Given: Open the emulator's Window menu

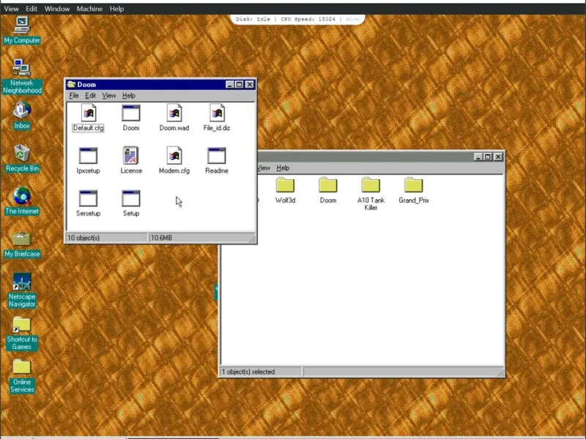Looking at the screenshot, I should [57, 9].
